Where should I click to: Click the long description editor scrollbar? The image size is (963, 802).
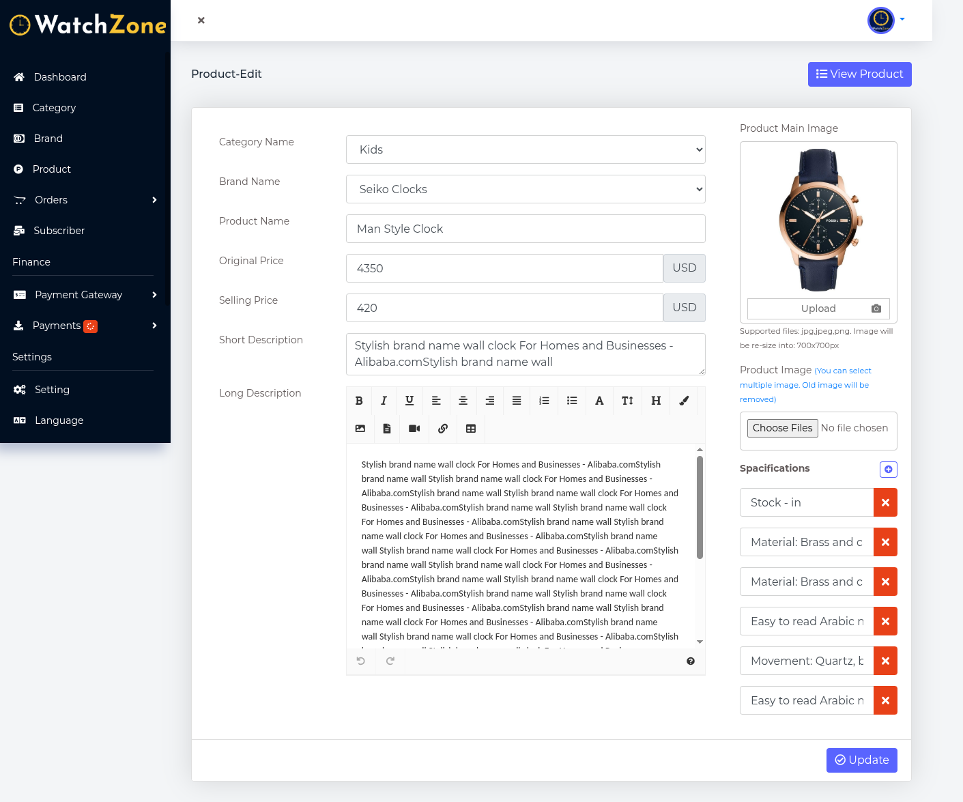[700, 507]
